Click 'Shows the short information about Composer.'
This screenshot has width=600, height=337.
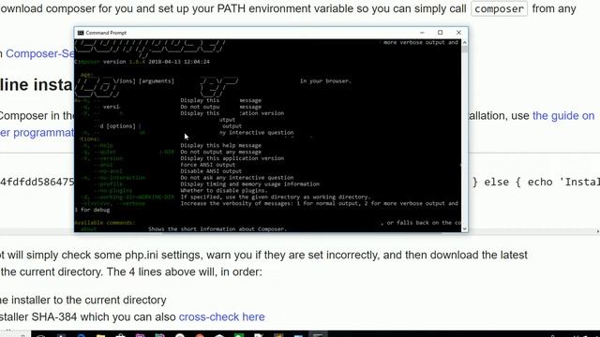click(217, 228)
